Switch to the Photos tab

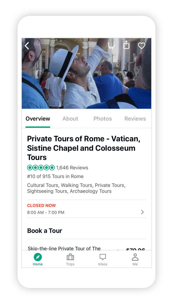(x=103, y=119)
